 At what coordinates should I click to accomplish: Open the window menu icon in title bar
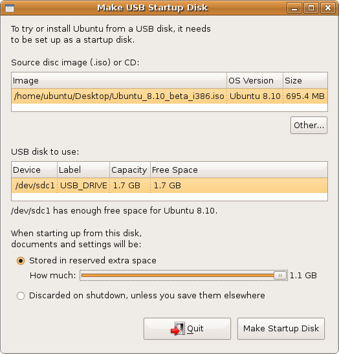click(x=10, y=8)
